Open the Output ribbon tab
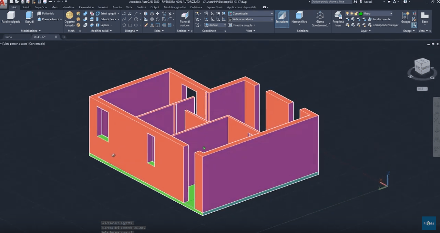Image resolution: width=440 pixels, height=233 pixels. (x=155, y=7)
